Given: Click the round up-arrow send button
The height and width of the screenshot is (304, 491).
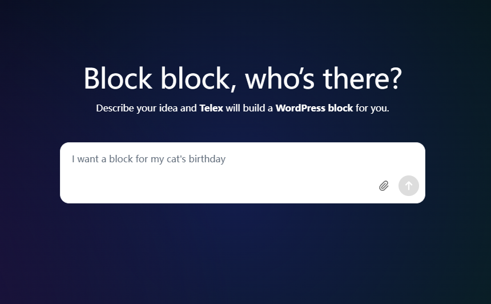Looking at the screenshot, I should pos(409,186).
